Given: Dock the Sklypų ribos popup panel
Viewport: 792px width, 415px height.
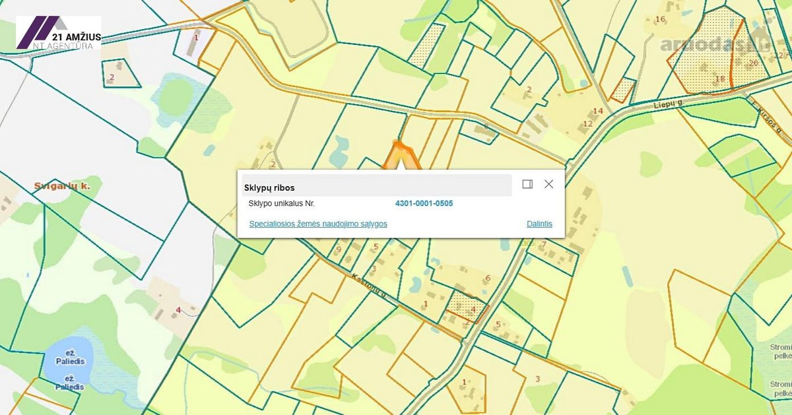Looking at the screenshot, I should [x=527, y=184].
